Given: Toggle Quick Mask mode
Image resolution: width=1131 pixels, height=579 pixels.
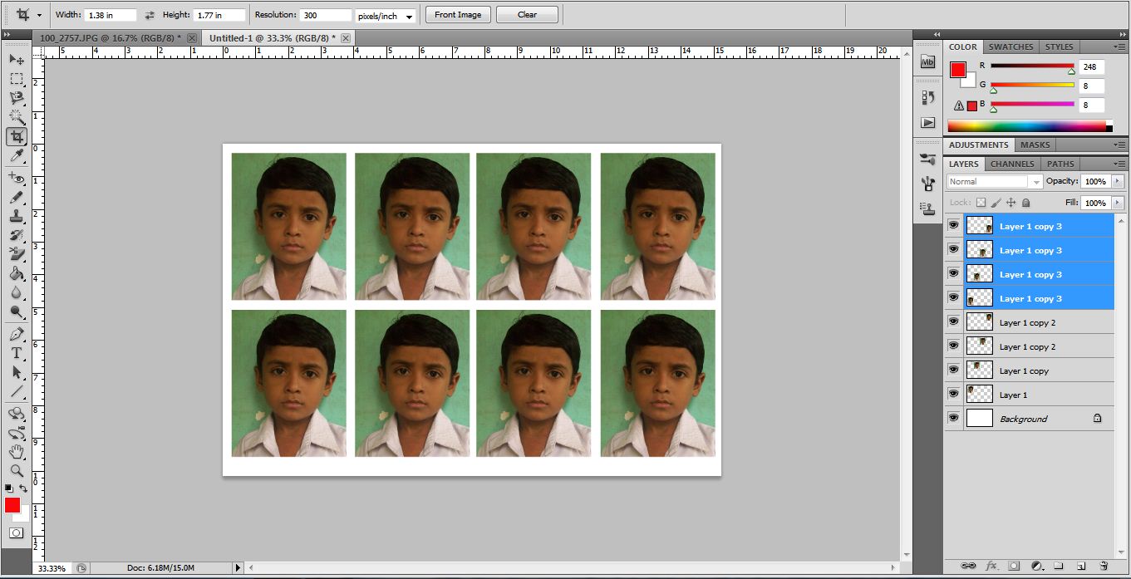Looking at the screenshot, I should point(16,532).
